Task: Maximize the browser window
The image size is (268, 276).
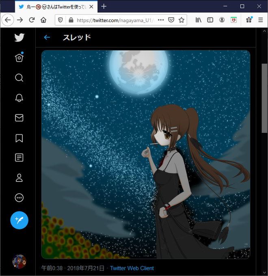Action: (x=242, y=6)
